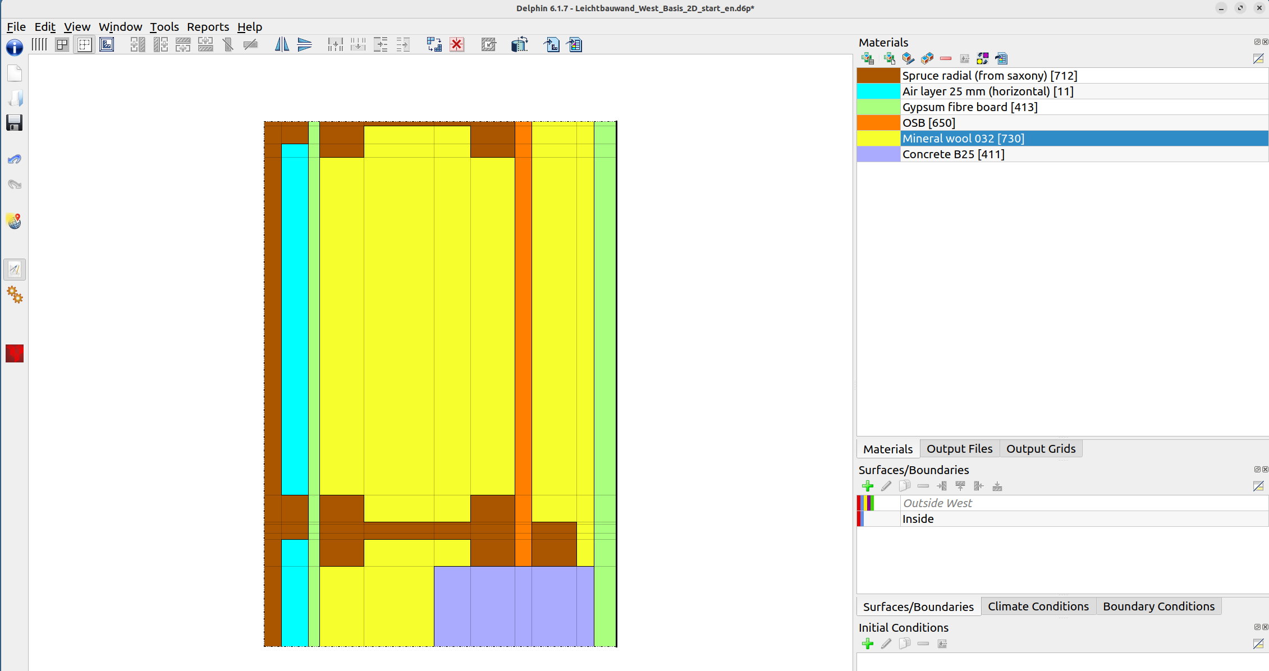This screenshot has height=671, width=1269.
Task: Switch to the Output Files tab
Action: 959,449
